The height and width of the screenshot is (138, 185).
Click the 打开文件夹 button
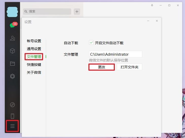coord(129,67)
